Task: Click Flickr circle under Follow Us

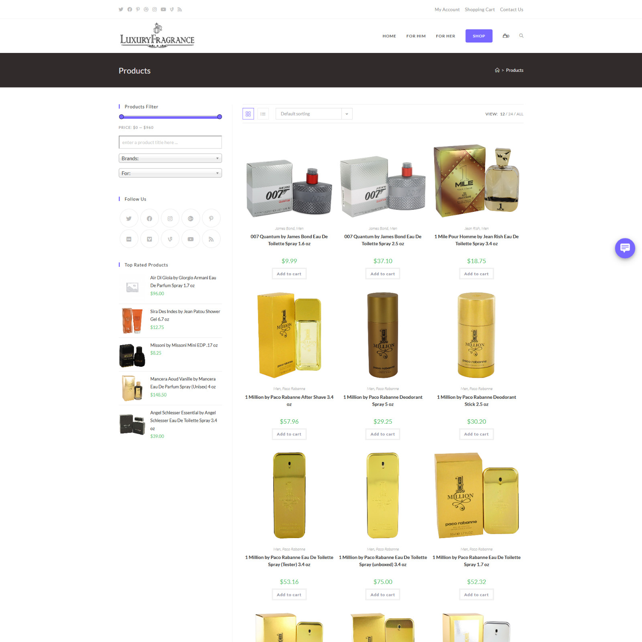Action: click(x=129, y=239)
